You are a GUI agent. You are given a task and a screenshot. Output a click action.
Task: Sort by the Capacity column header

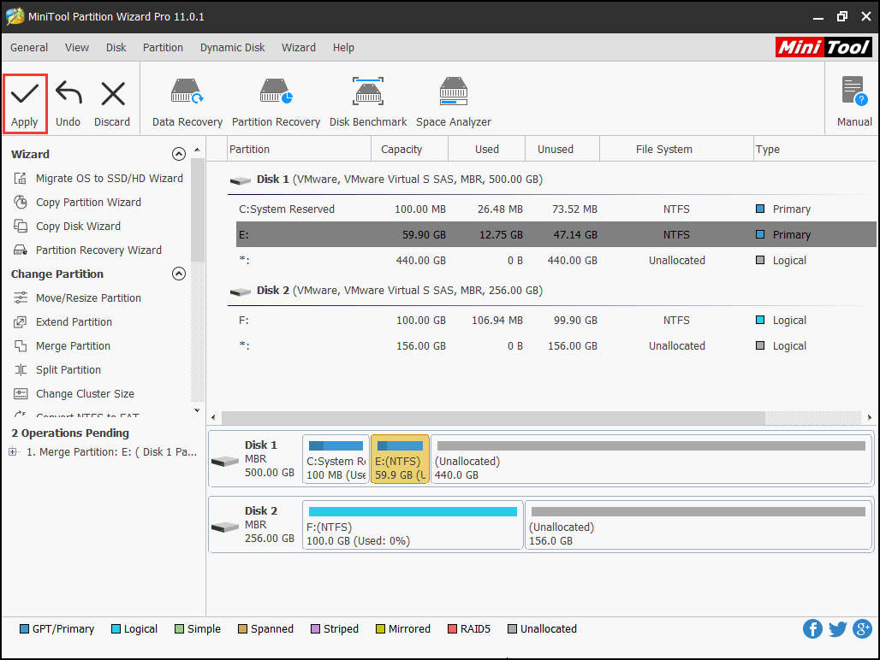coord(410,149)
